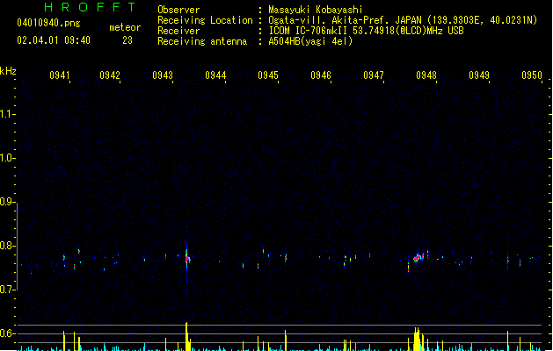Click the 0949 time marker
This screenshot has height=351, width=553.
pyautogui.click(x=479, y=75)
